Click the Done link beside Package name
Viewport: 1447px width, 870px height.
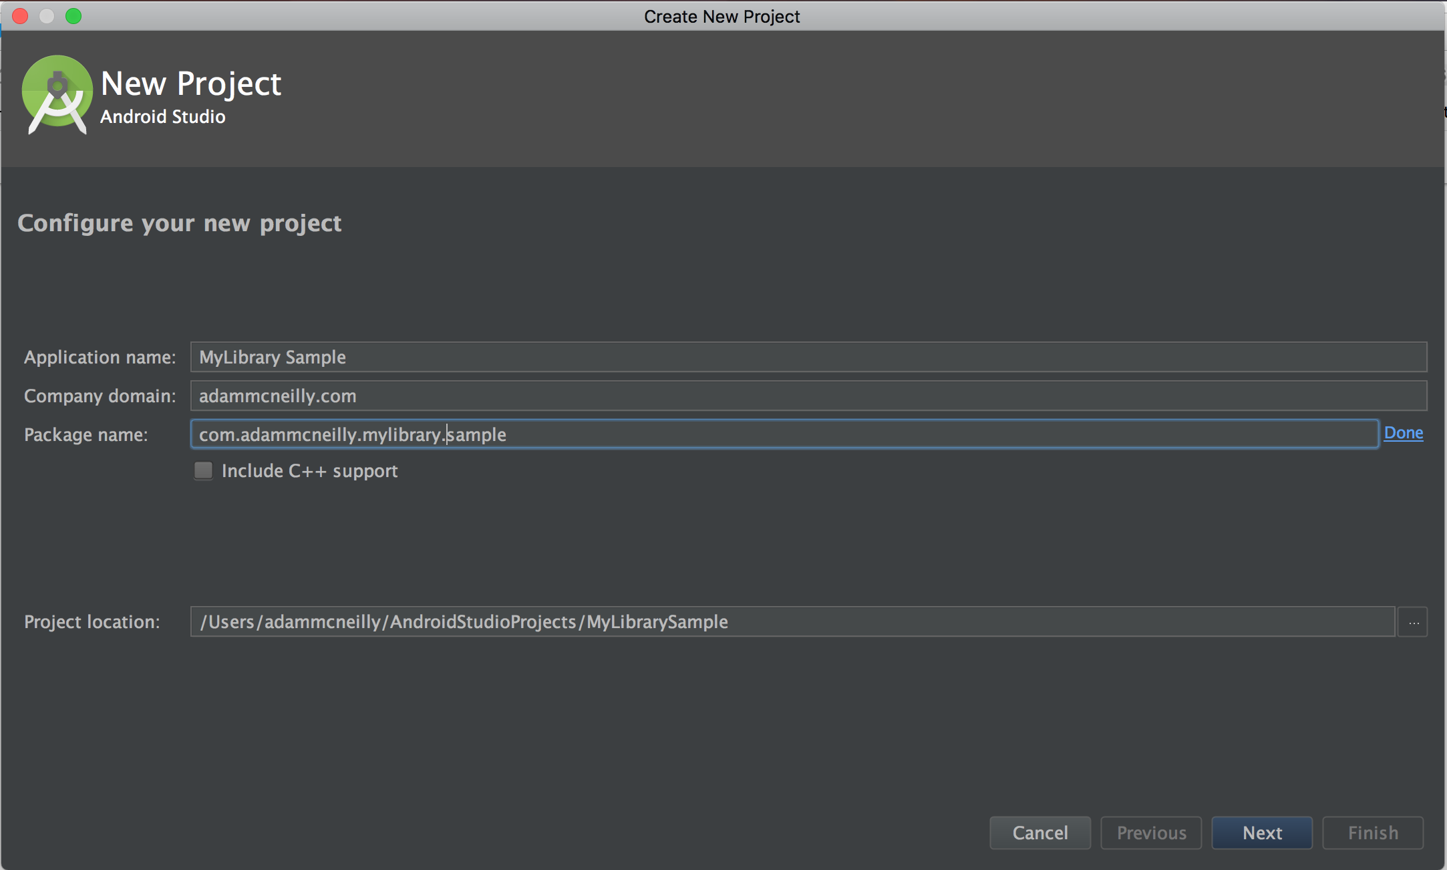coord(1403,434)
